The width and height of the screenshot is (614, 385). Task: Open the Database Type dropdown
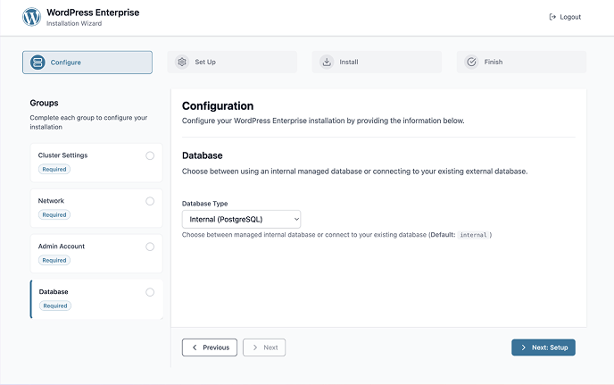[241, 219]
